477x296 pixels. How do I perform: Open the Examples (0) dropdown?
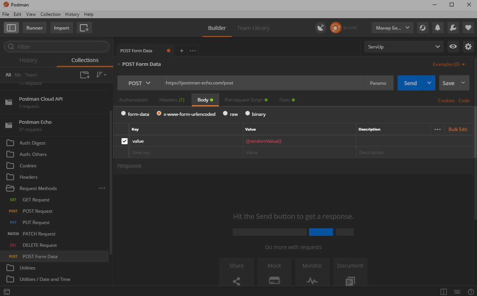449,64
